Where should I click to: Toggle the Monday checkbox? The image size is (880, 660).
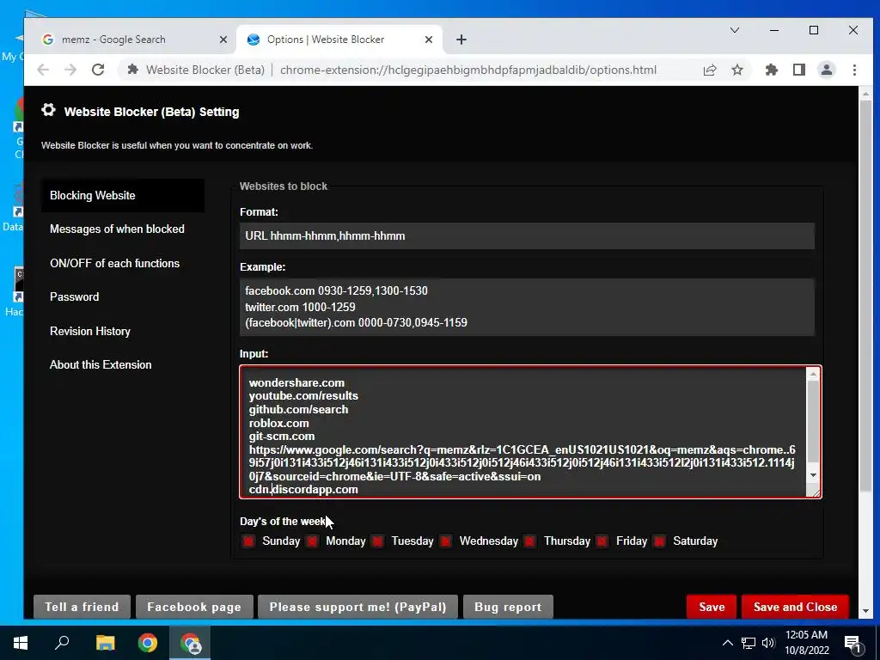click(313, 541)
